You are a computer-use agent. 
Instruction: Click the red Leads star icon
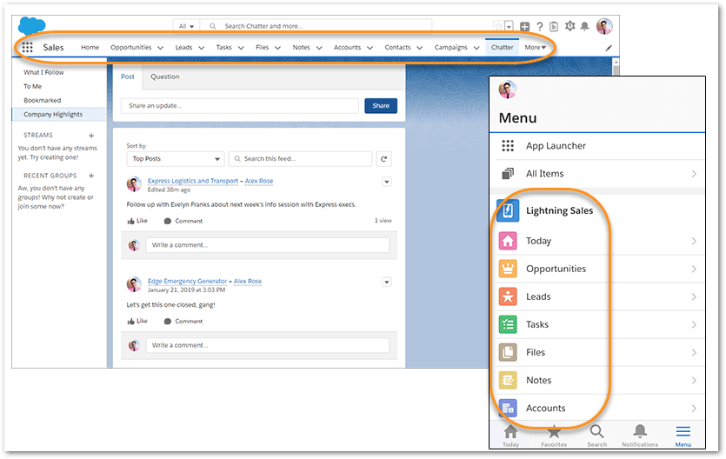pyautogui.click(x=508, y=296)
